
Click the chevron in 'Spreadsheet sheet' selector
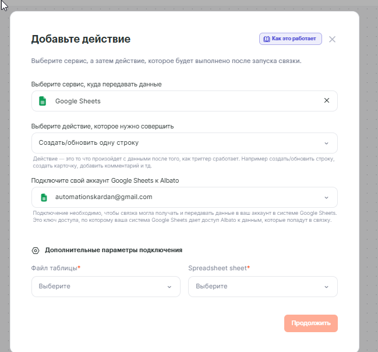pyautogui.click(x=326, y=287)
